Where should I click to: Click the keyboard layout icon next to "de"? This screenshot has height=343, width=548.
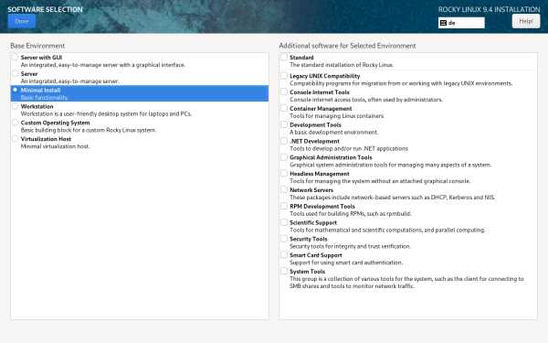pos(443,23)
